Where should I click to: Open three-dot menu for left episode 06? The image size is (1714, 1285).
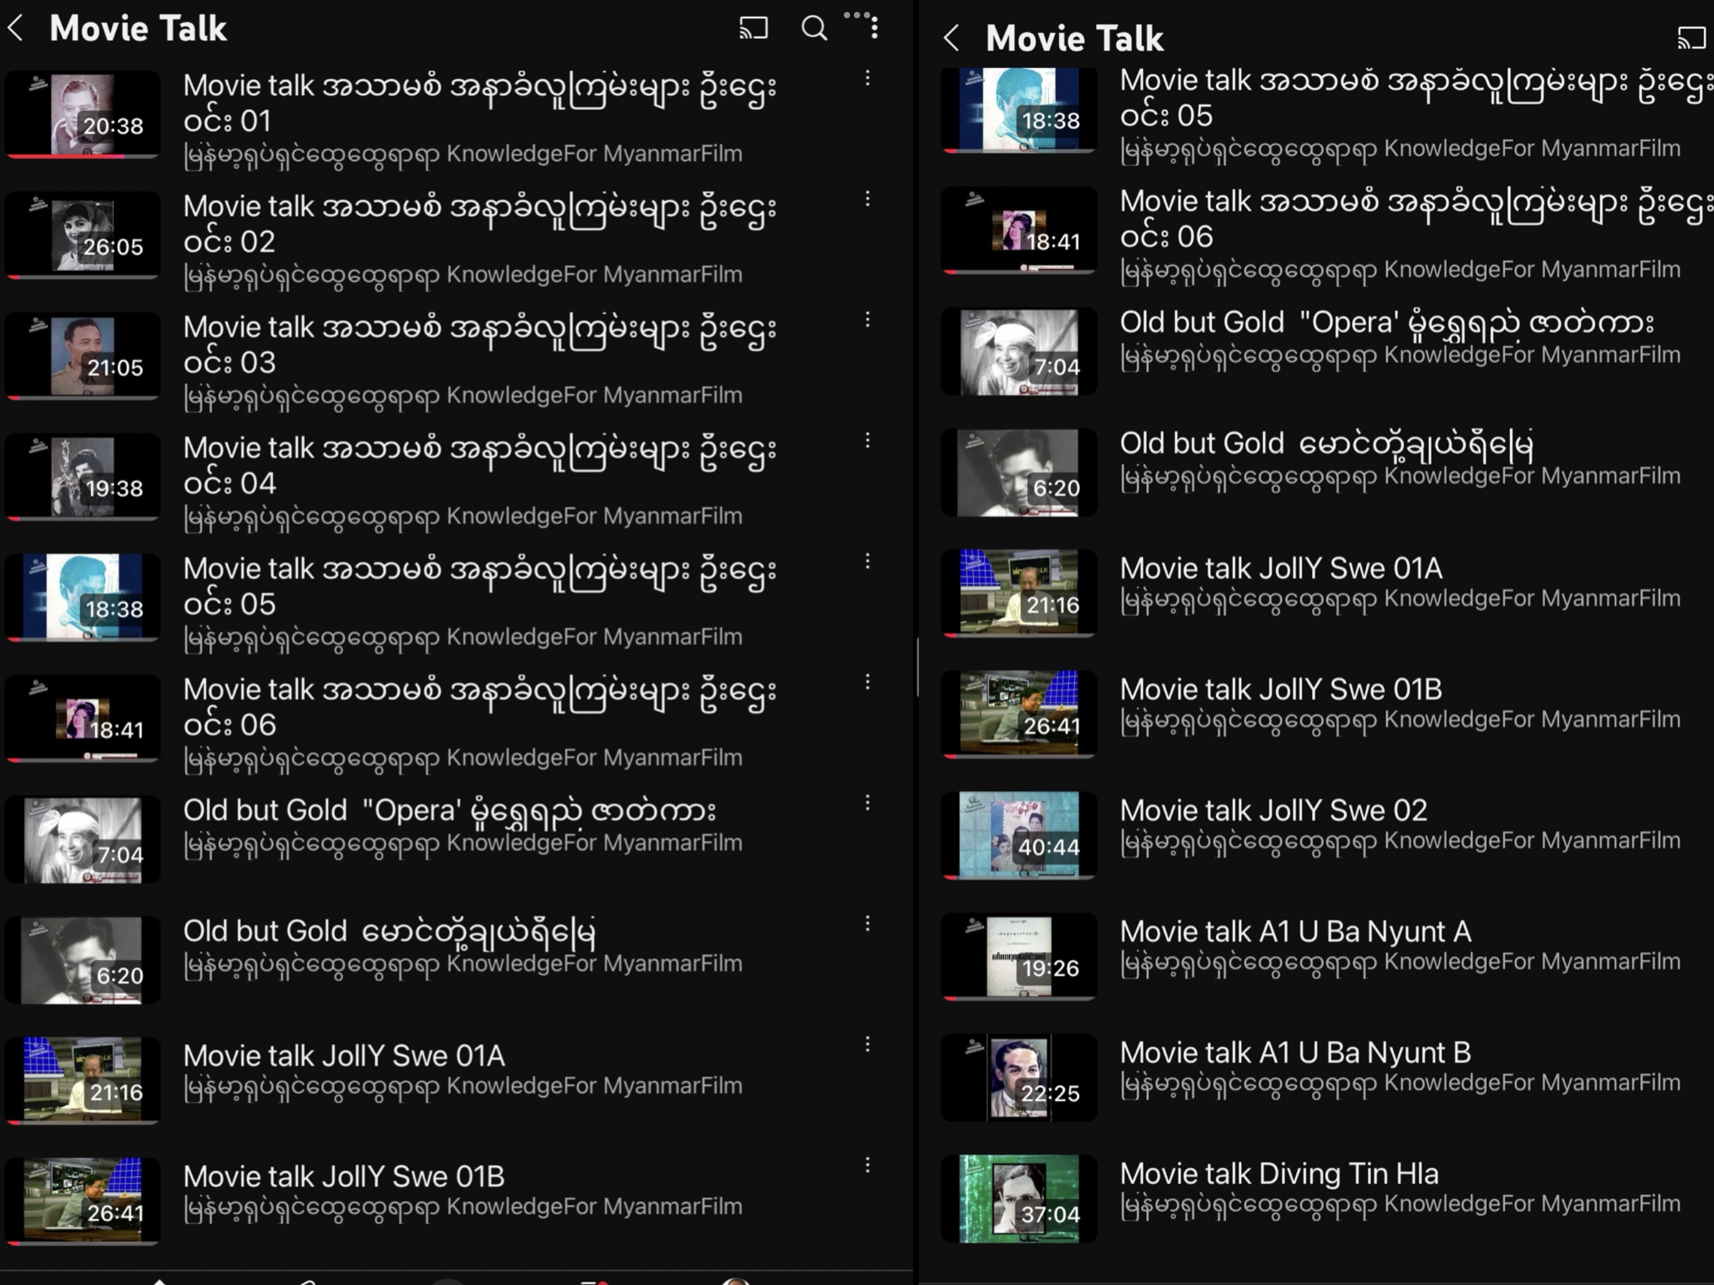(x=868, y=682)
